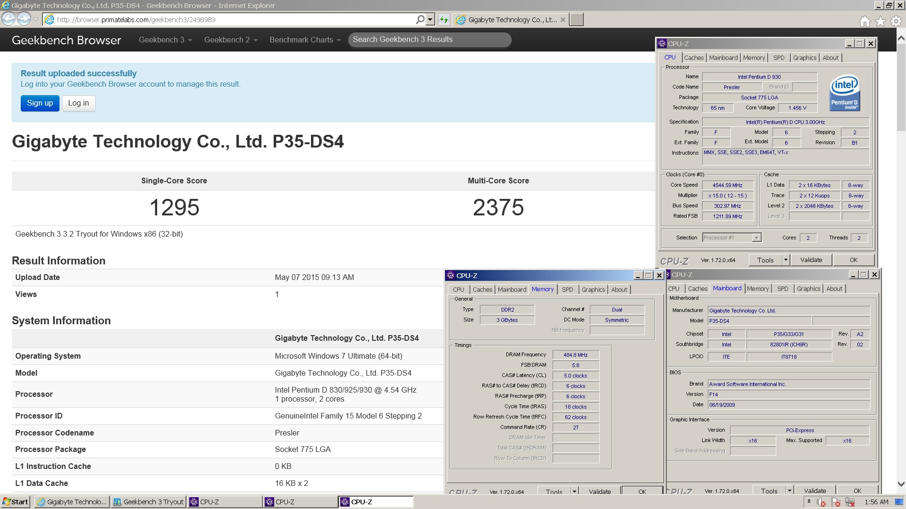
Task: Open Processor #1 selection dropdown
Action: coord(756,238)
